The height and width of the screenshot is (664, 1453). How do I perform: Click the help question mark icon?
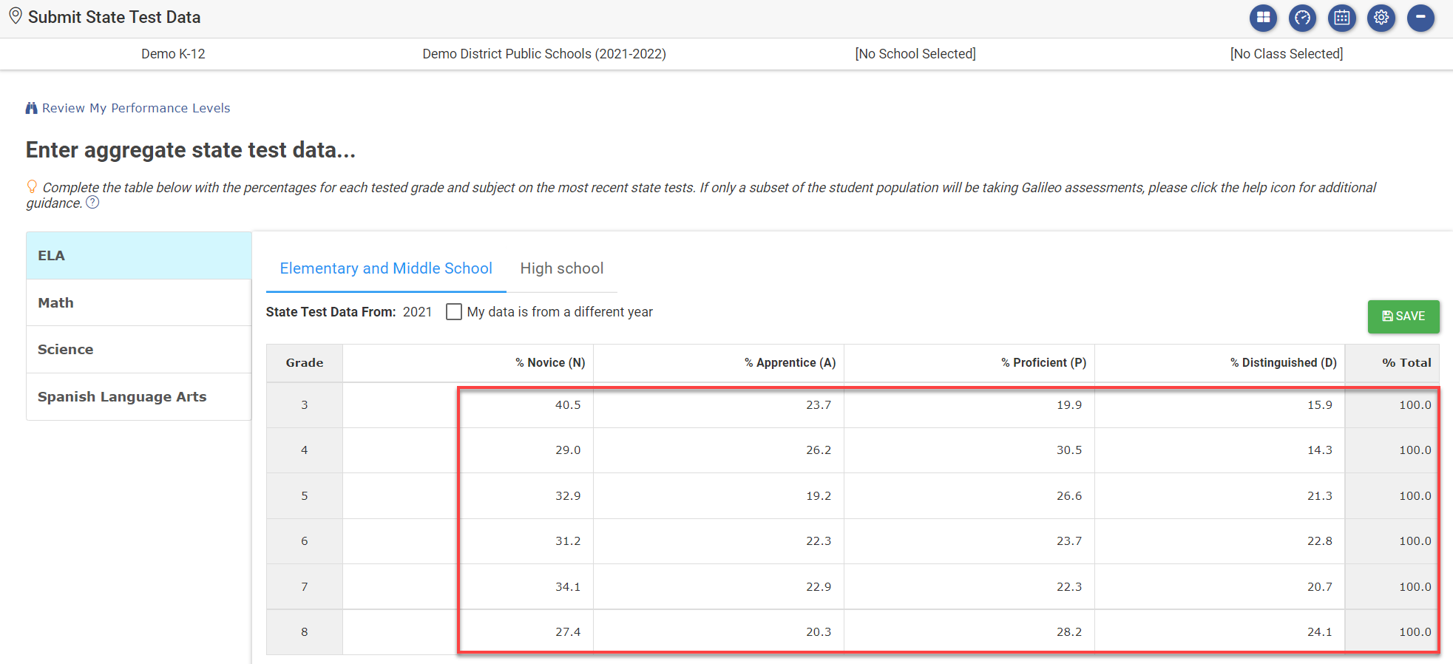point(92,203)
